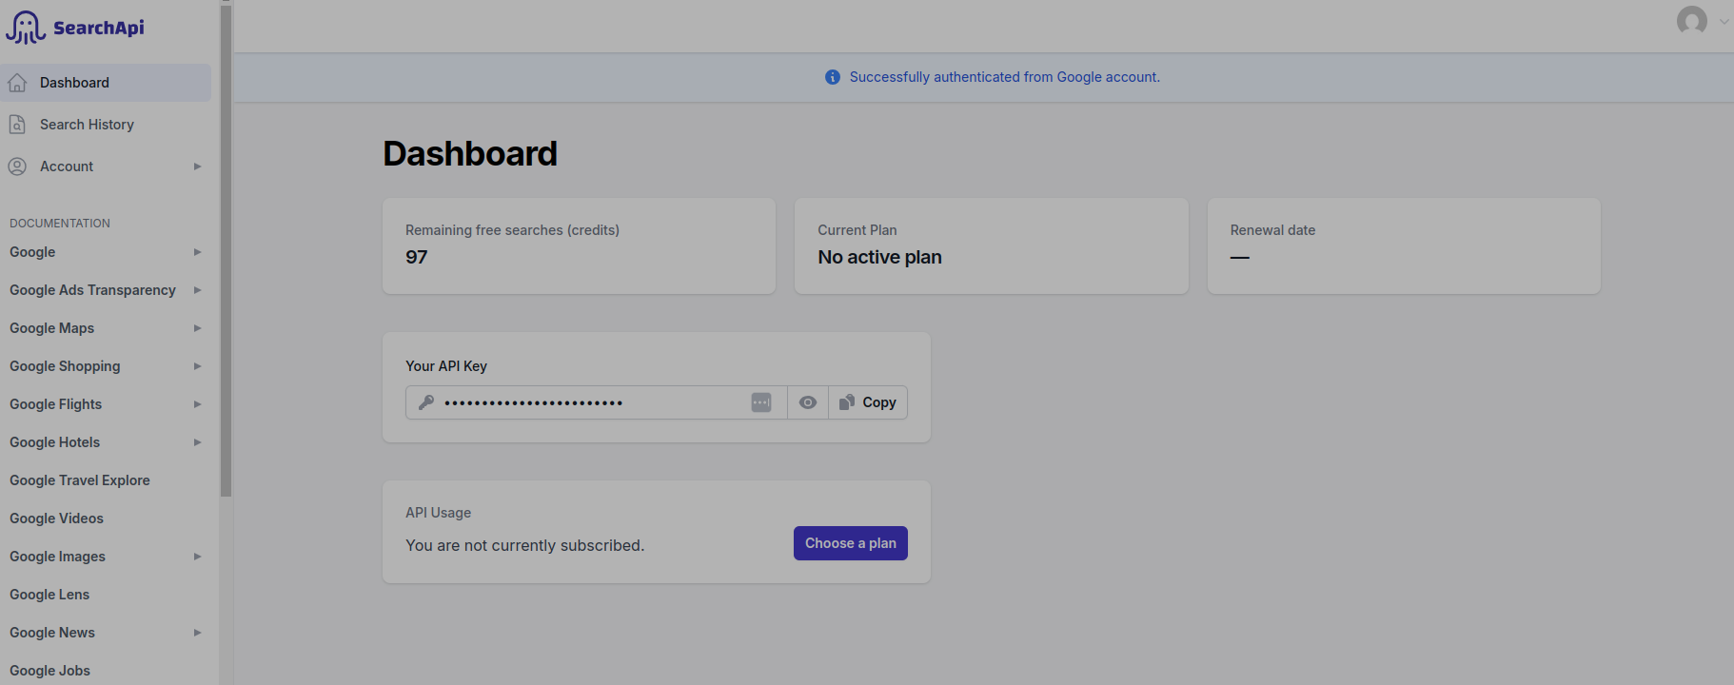This screenshot has width=1734, height=685.
Task: Click the Your API Key label
Action: click(446, 366)
